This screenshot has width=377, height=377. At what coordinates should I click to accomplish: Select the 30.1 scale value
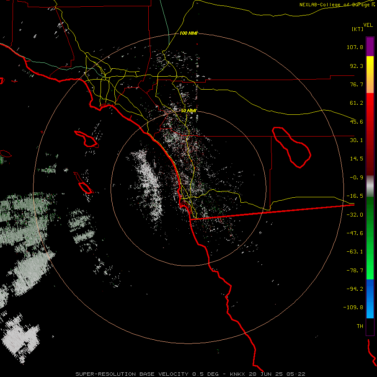tap(356, 140)
